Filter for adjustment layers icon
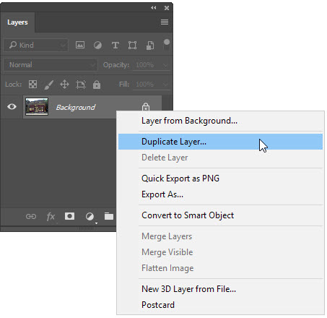Screen dimensions: 327x318 pyautogui.click(x=97, y=45)
